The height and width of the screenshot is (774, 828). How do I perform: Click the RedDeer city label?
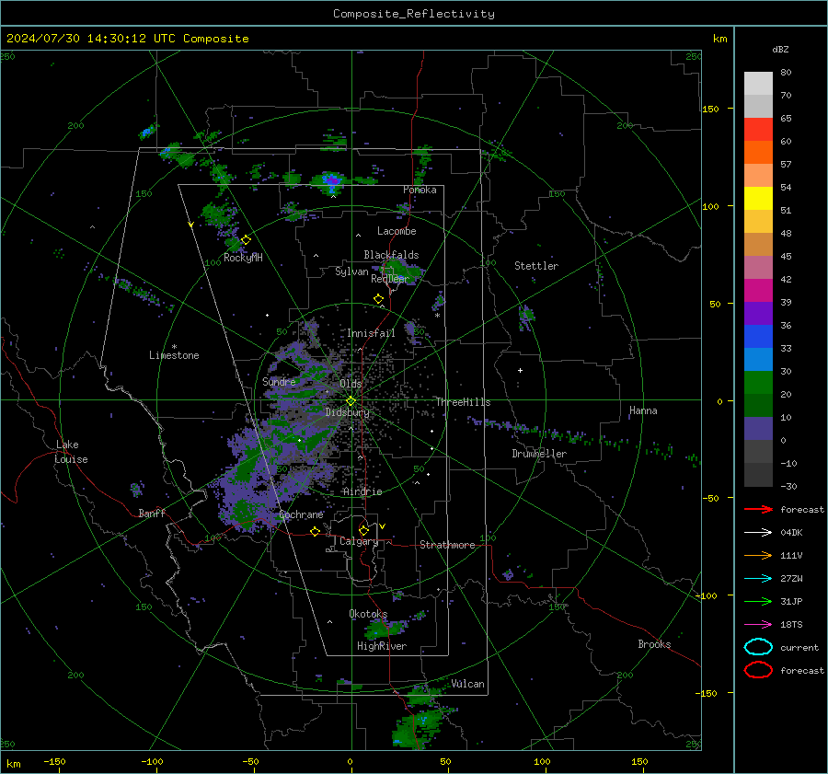click(x=390, y=279)
